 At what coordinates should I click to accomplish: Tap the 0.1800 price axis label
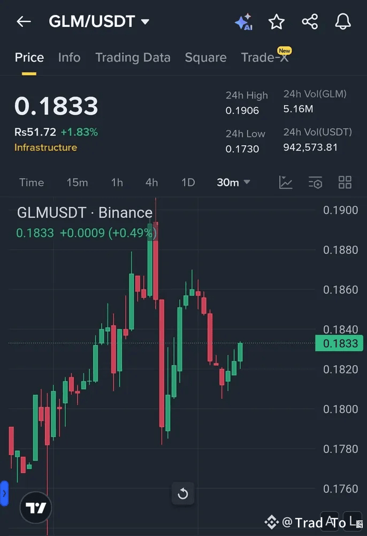(340, 409)
